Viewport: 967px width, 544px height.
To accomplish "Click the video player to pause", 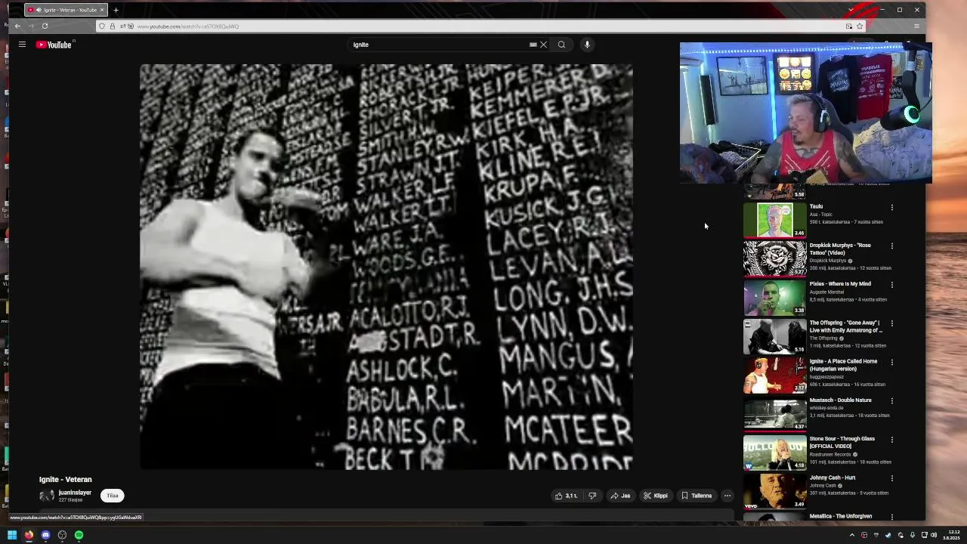I will [x=386, y=267].
